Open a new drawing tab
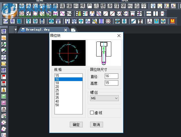The width and height of the screenshot is (181, 137). 73,30
